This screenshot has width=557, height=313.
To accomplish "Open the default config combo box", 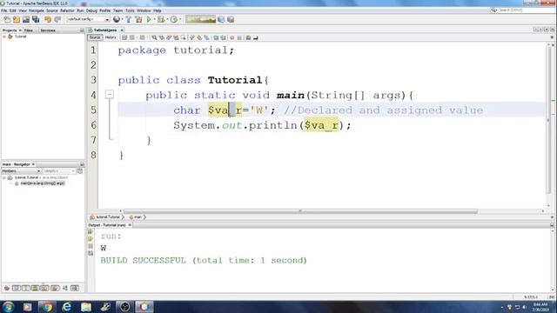I will 88,19.
